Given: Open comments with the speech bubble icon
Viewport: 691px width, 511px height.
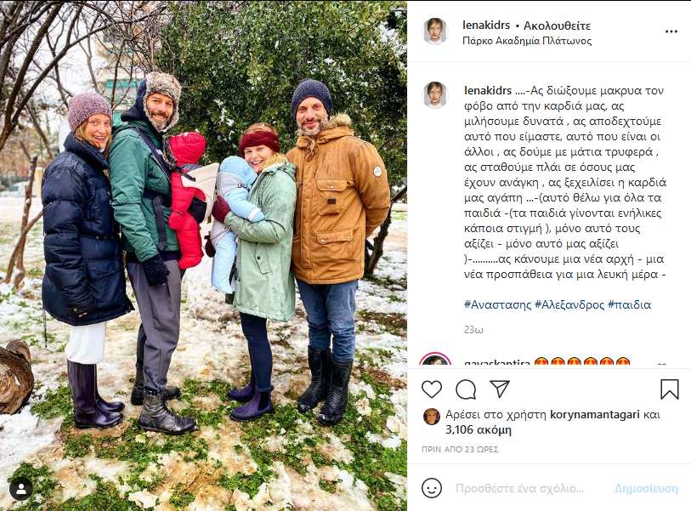Looking at the screenshot, I should 466,389.
